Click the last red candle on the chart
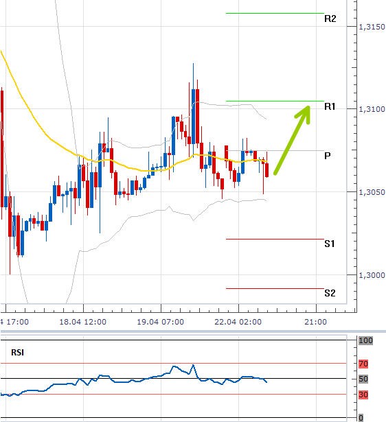The image size is (386, 422). pyautogui.click(x=267, y=169)
